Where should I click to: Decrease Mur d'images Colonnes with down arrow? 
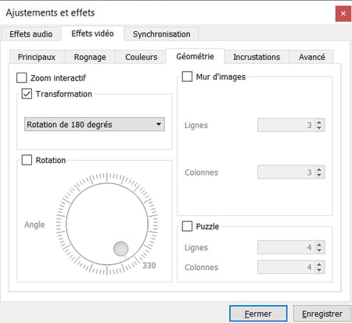319,175
